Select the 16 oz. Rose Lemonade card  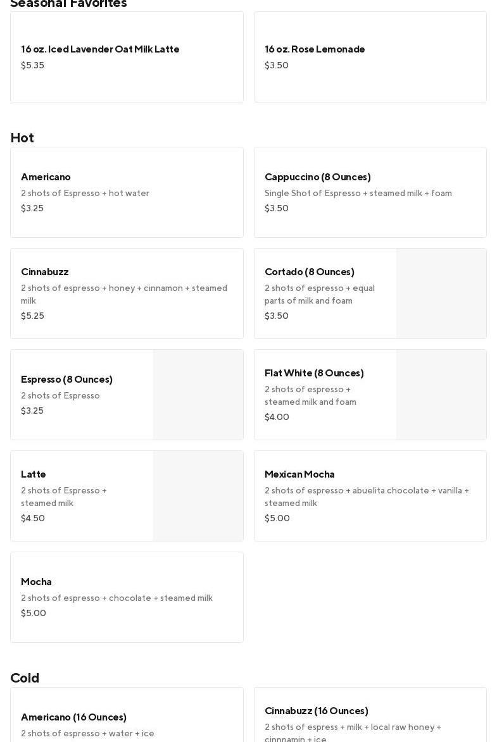click(370, 57)
